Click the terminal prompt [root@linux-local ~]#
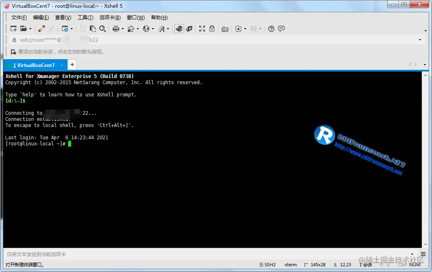The width and height of the screenshot is (432, 272). coord(35,144)
